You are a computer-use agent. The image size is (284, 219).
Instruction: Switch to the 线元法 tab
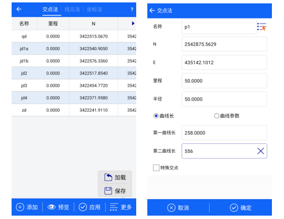point(72,9)
